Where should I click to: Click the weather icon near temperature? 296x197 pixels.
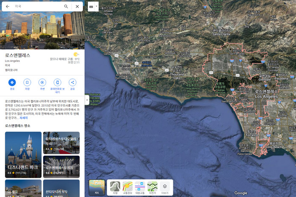coord(76,54)
